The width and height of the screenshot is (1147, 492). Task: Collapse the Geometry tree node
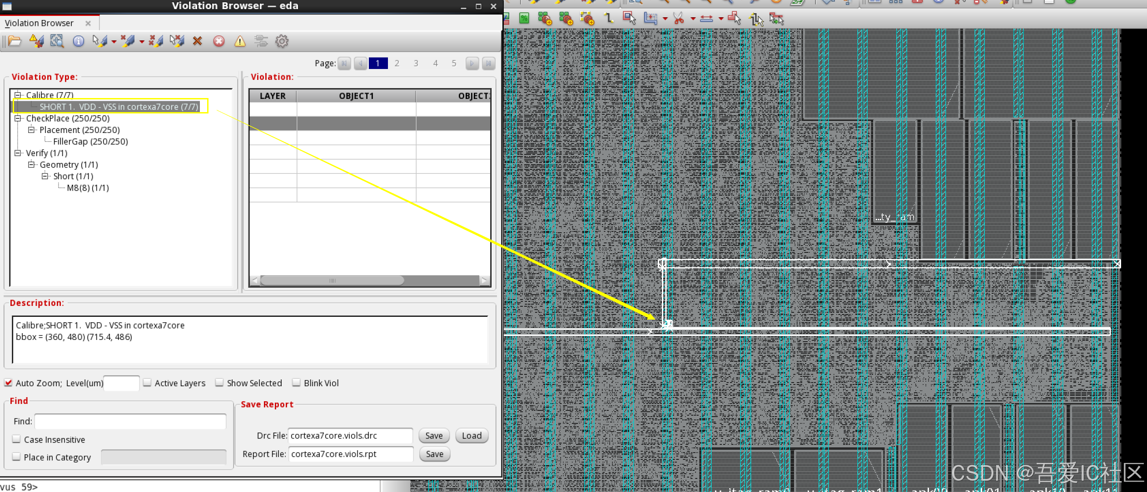pyautogui.click(x=31, y=165)
